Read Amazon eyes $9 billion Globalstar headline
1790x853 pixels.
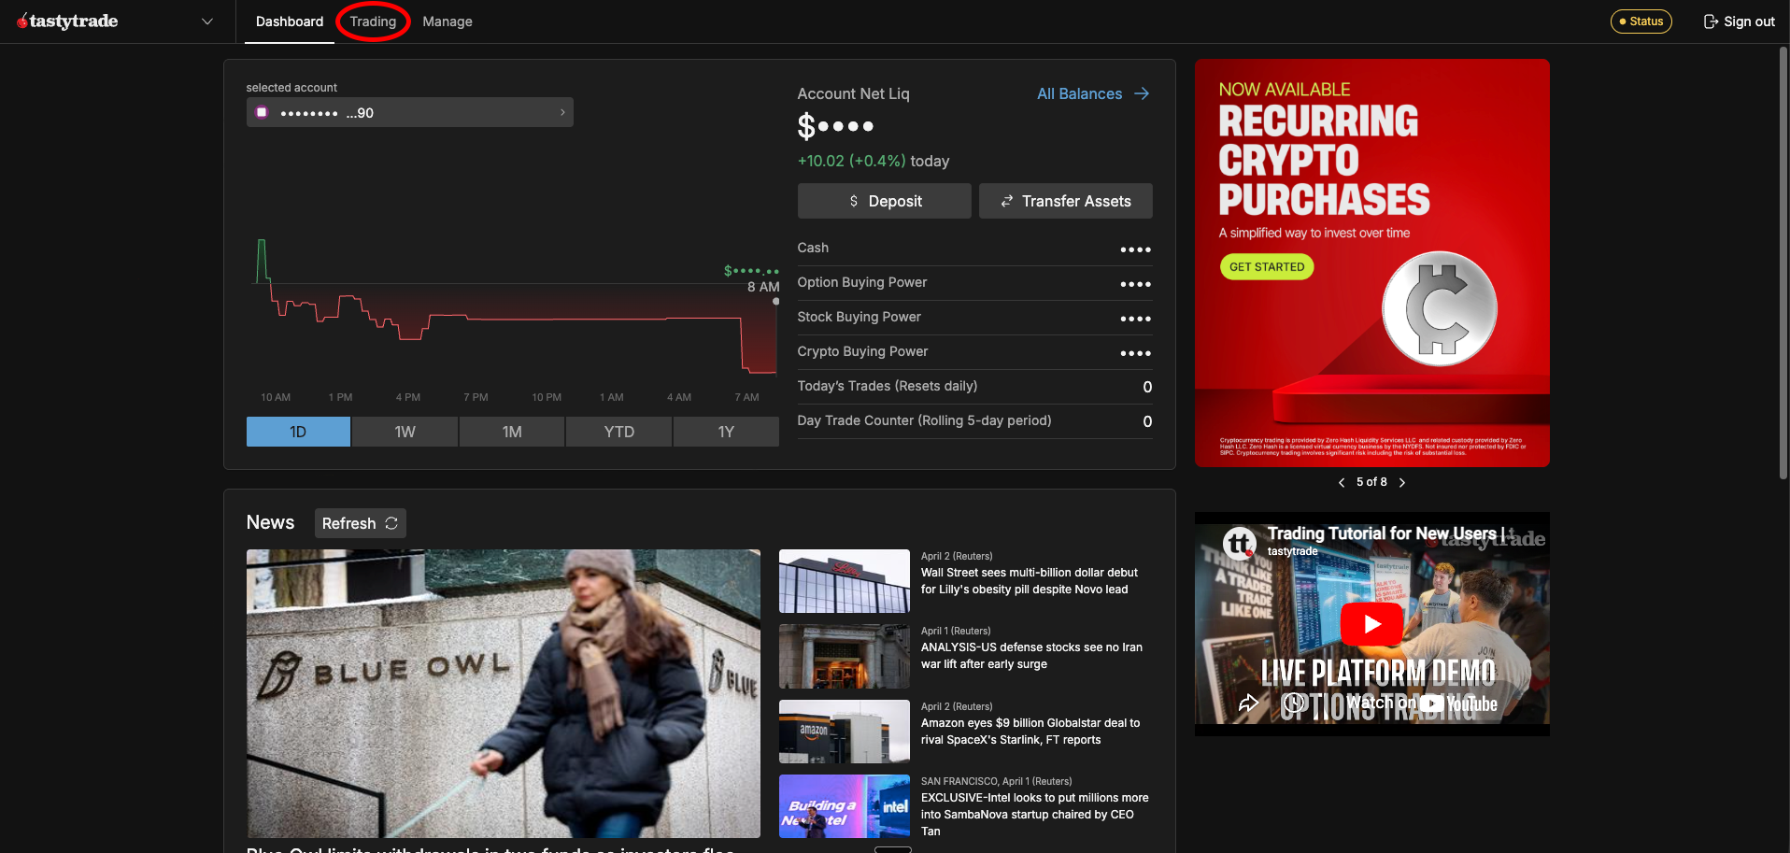[1030, 732]
